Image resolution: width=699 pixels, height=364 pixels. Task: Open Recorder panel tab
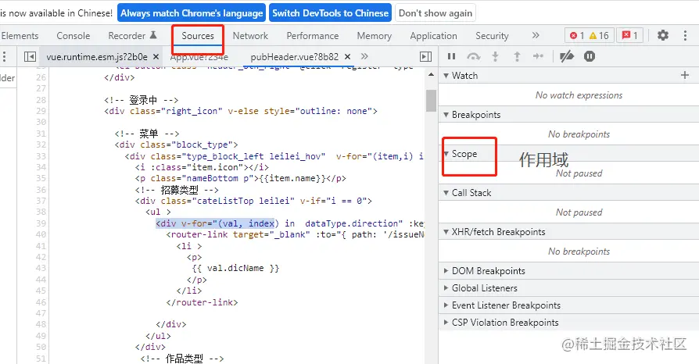coord(132,36)
